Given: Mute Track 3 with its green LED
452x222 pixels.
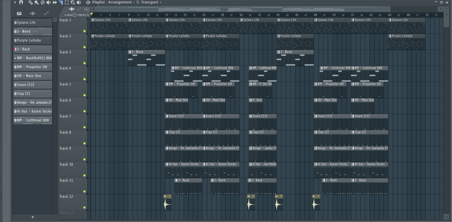Looking at the screenshot, I should [84, 63].
